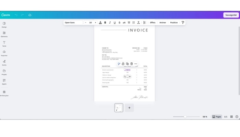This screenshot has height=137, width=240.
Task: Open the text color picker
Action: [x=100, y=23]
